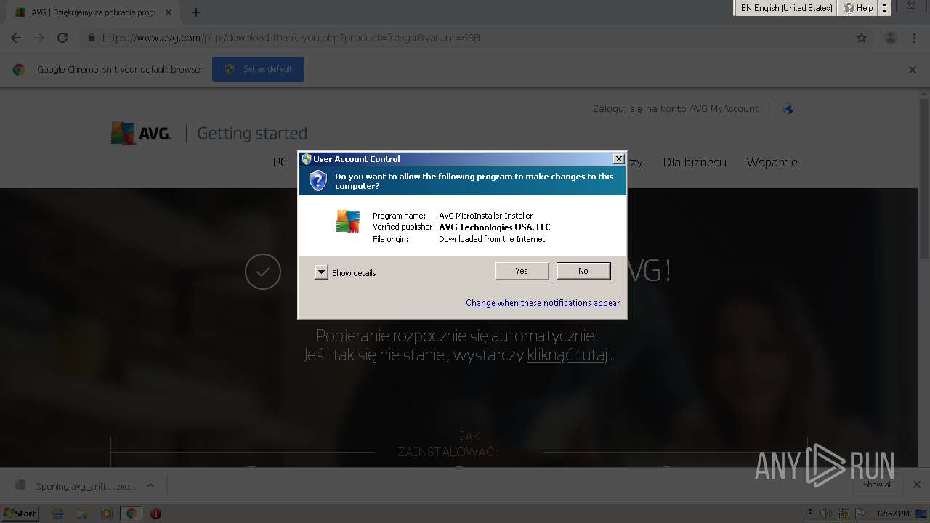This screenshot has height=523, width=930.
Task: Open Windows Explorer folder in taskbar
Action: point(82,514)
